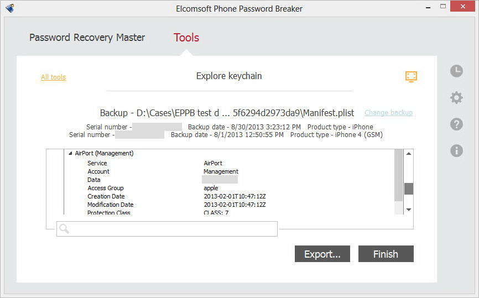Click the keychain list scroll up arrow
The image size is (479, 298).
[x=408, y=154]
